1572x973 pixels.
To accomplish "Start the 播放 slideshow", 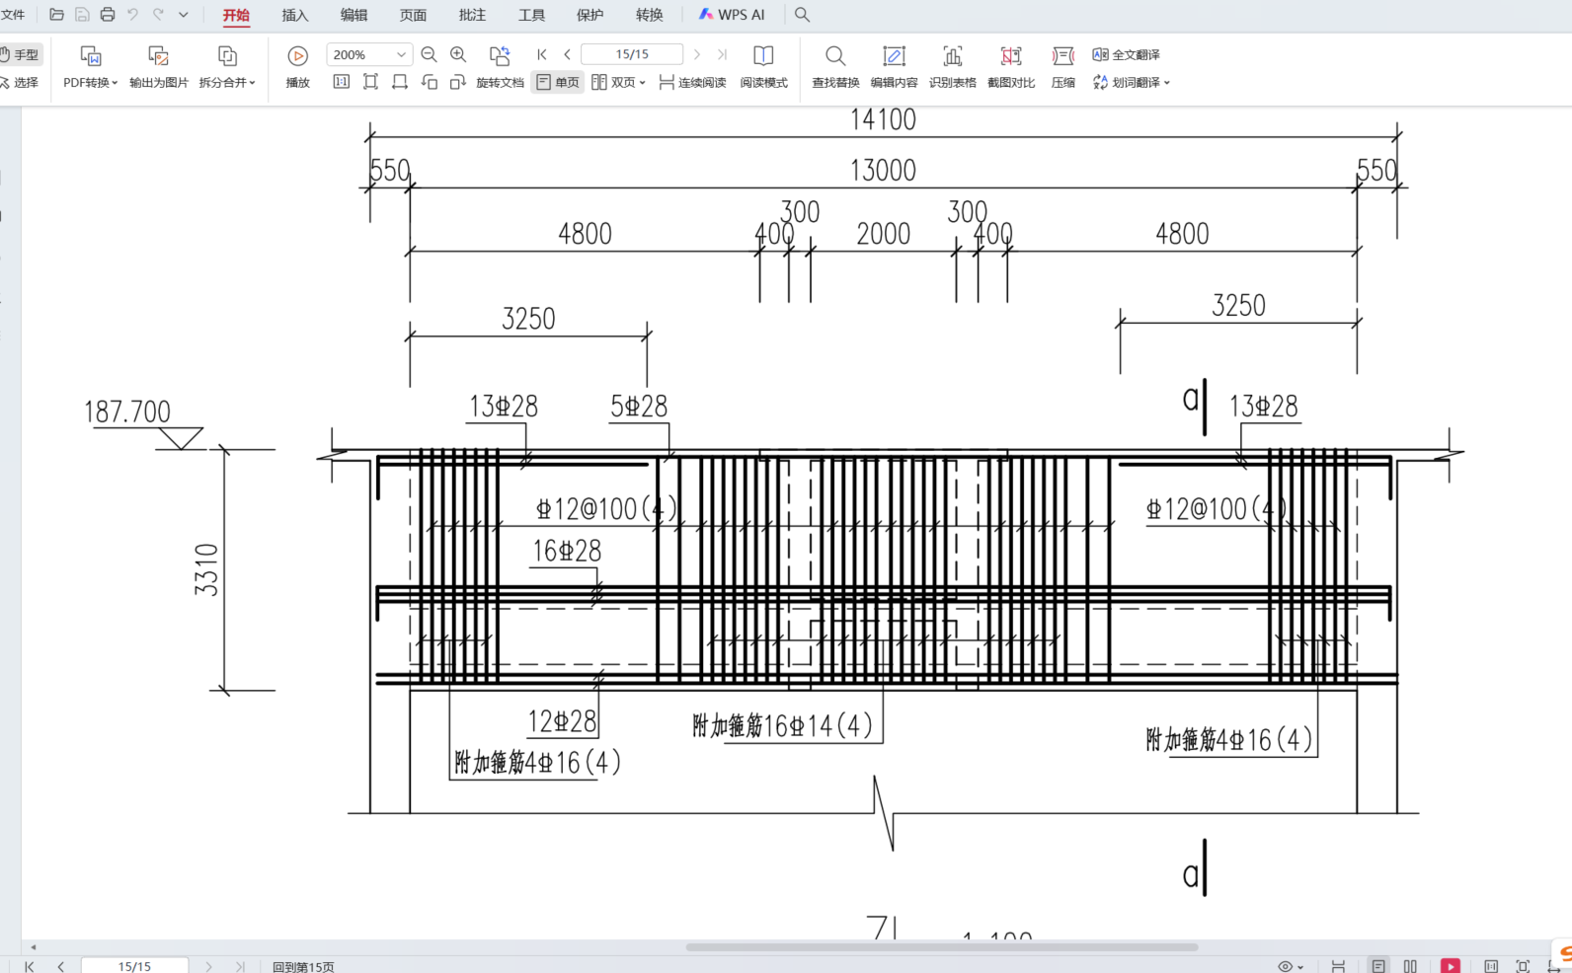I will pos(297,67).
